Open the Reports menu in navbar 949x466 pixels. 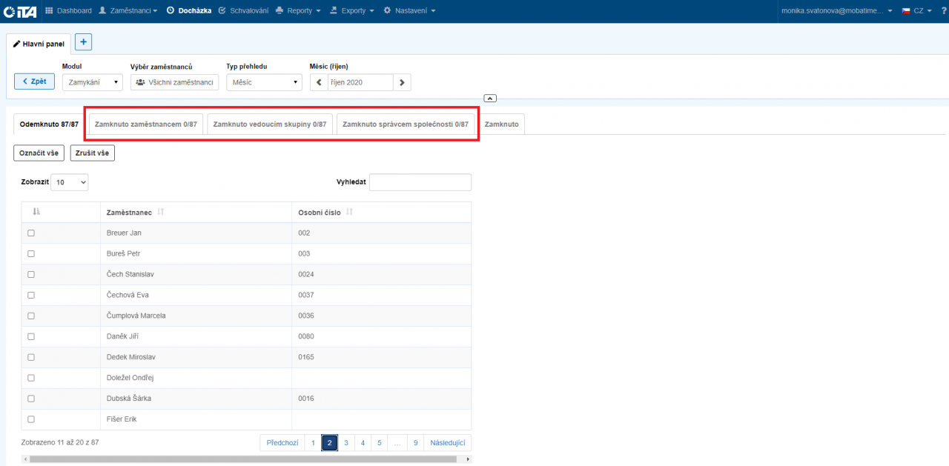point(298,11)
